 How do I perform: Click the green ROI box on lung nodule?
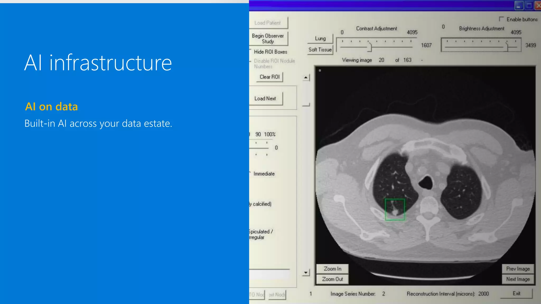coord(395,210)
